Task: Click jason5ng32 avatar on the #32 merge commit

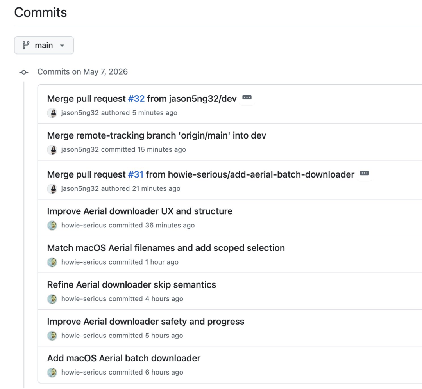Action: (52, 113)
